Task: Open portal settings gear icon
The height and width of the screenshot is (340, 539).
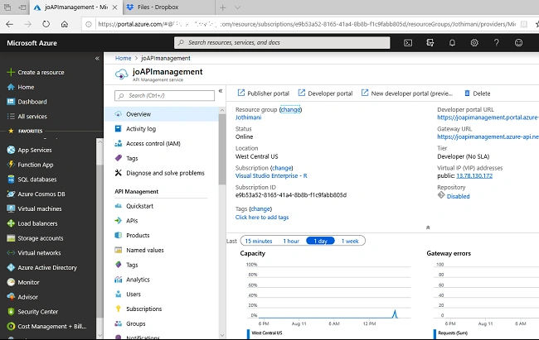Action: pos(474,43)
